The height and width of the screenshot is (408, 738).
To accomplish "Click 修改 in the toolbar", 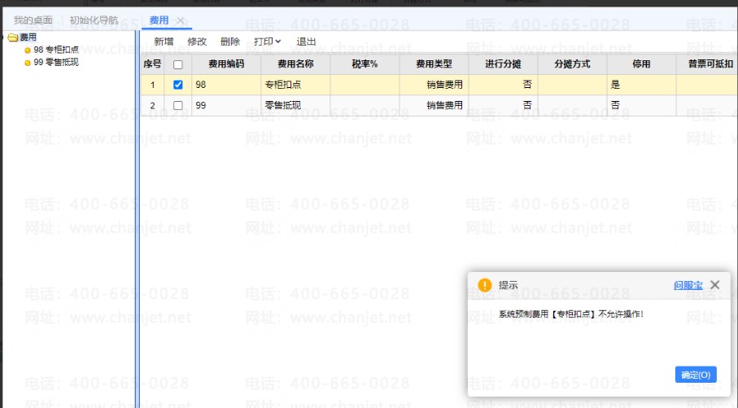I will (197, 42).
